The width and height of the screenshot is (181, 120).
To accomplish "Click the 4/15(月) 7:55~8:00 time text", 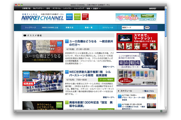I will 77,80.
